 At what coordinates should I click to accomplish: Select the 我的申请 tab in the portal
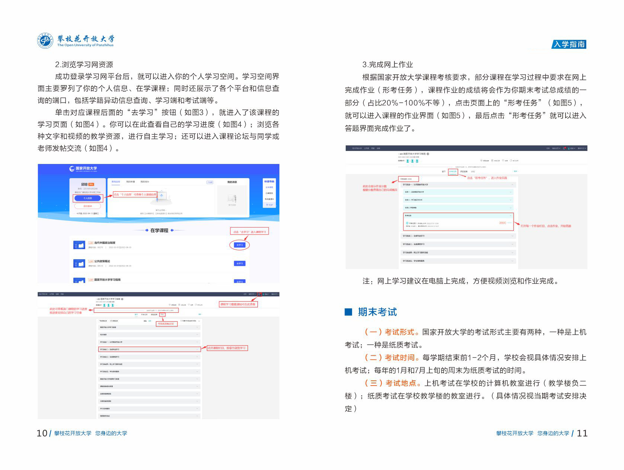pyautogui.click(x=130, y=182)
